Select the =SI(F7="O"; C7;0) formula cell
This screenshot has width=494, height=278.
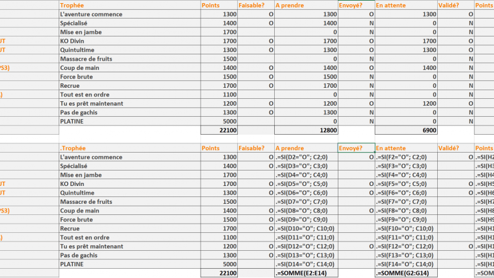(406, 202)
